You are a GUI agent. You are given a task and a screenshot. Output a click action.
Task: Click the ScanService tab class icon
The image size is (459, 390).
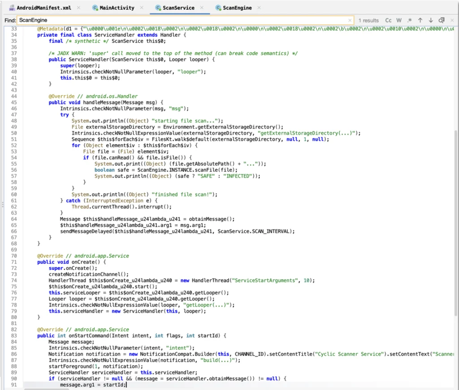click(x=159, y=8)
